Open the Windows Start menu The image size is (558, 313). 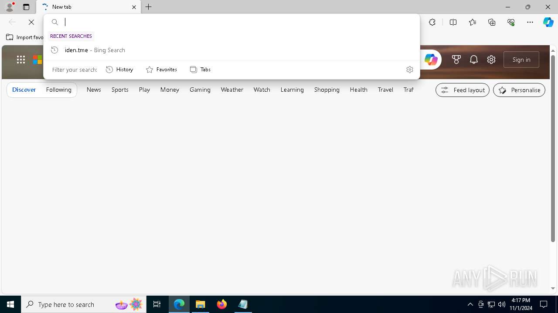10,304
